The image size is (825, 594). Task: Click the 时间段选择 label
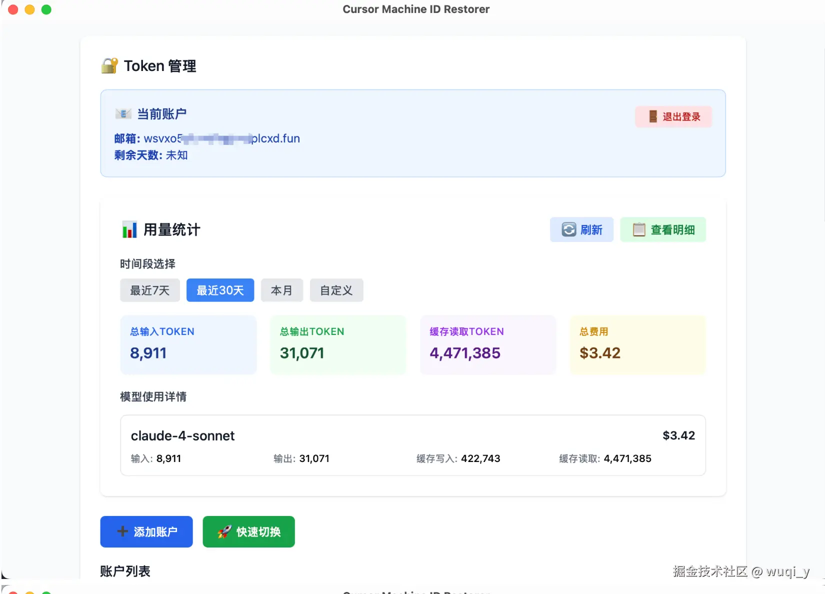[x=147, y=263]
